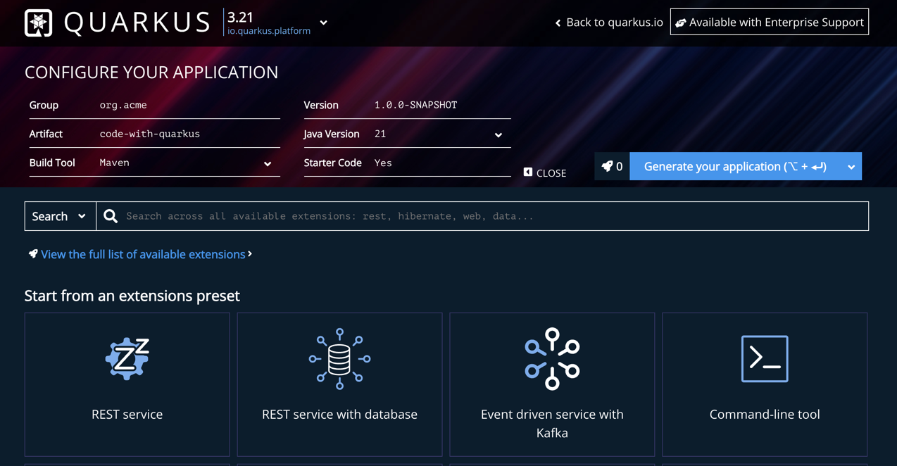Click the Starter Code label
897x466 pixels.
[333, 163]
